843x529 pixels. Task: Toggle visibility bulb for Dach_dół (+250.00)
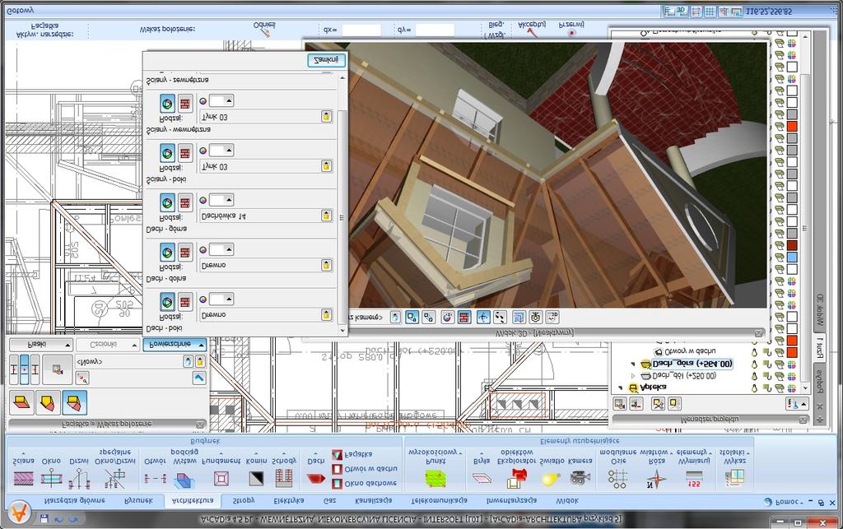pyautogui.click(x=754, y=376)
